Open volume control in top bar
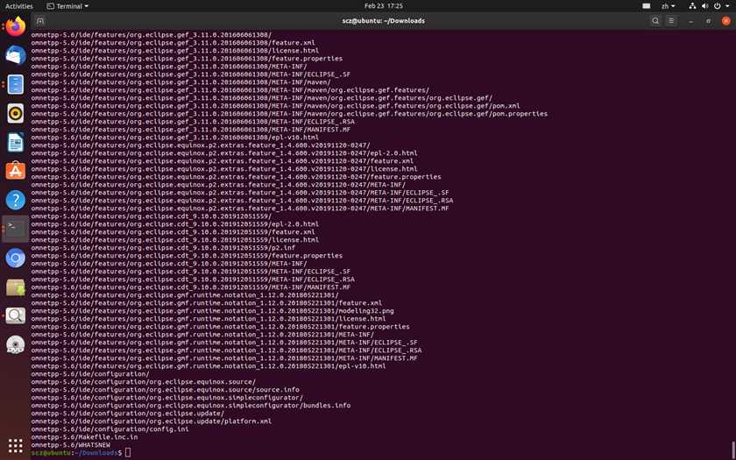This screenshot has height=460, width=736. pos(704,6)
